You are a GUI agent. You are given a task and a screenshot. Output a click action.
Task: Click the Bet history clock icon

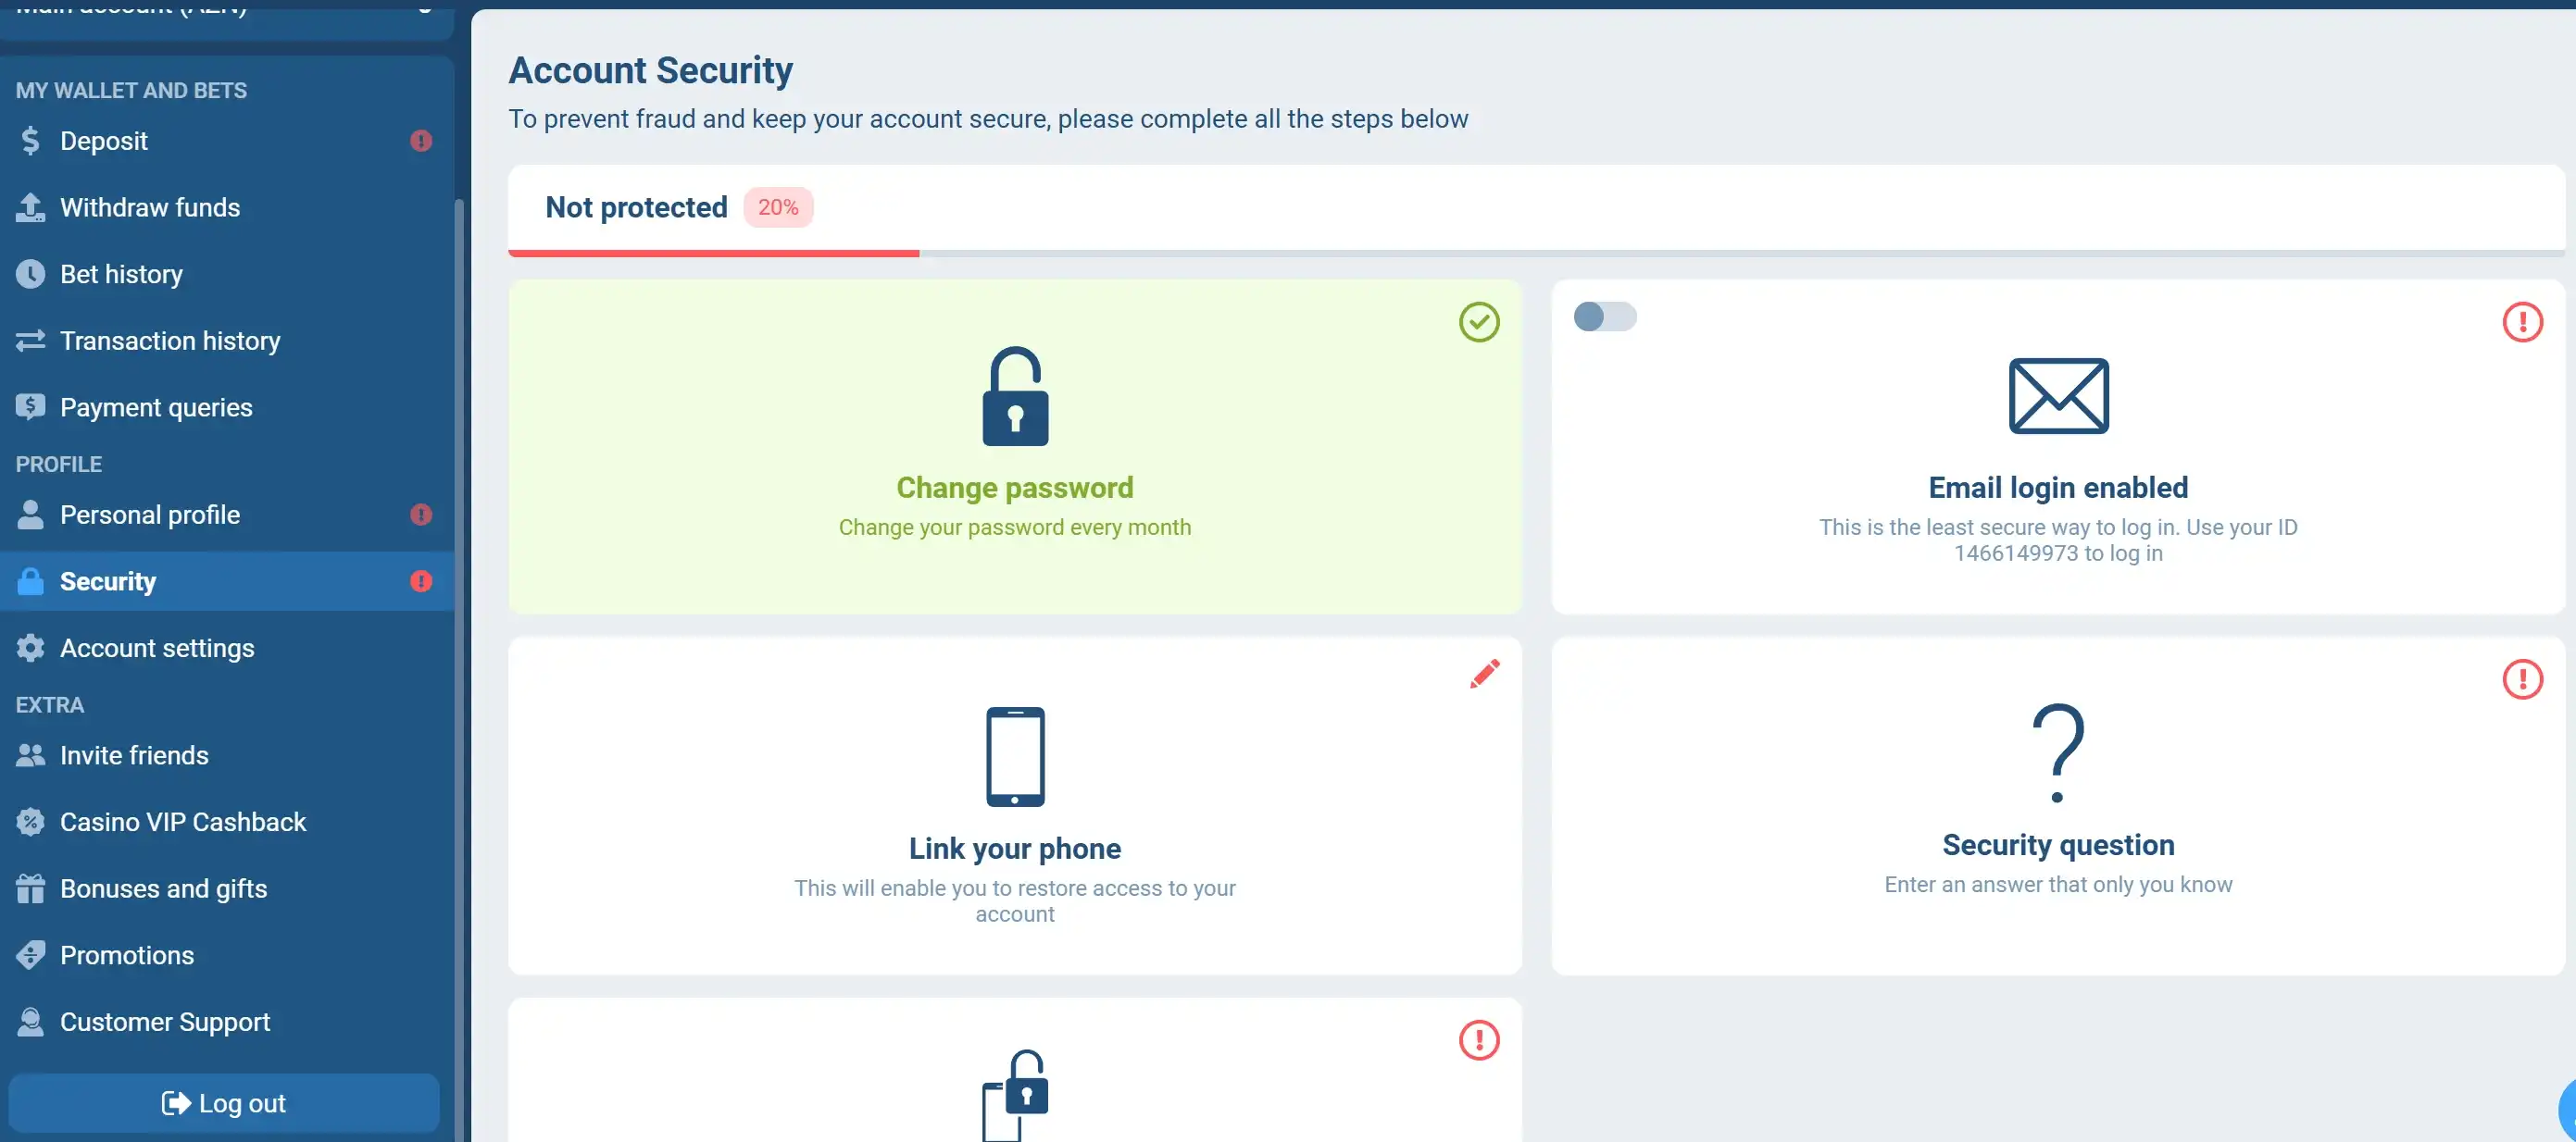30,274
